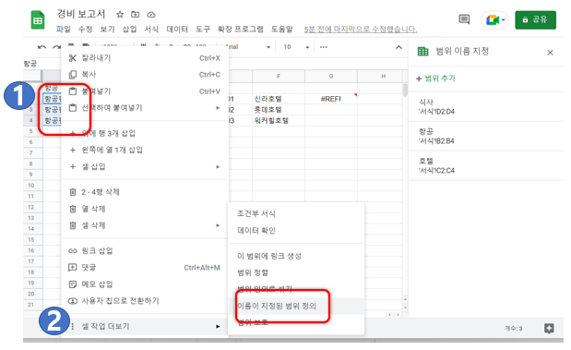Select the 호텔 named range entry
This screenshot has width=571, height=350.
[486, 165]
